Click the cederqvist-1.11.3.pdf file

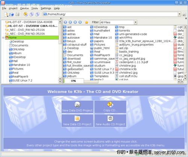132,62
